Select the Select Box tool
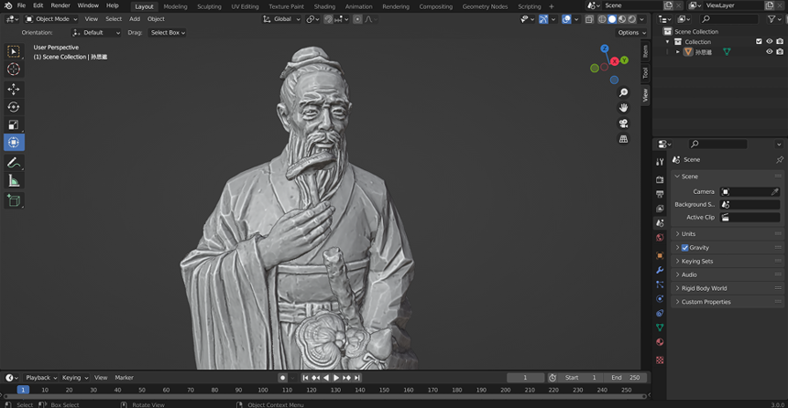 pyautogui.click(x=14, y=51)
